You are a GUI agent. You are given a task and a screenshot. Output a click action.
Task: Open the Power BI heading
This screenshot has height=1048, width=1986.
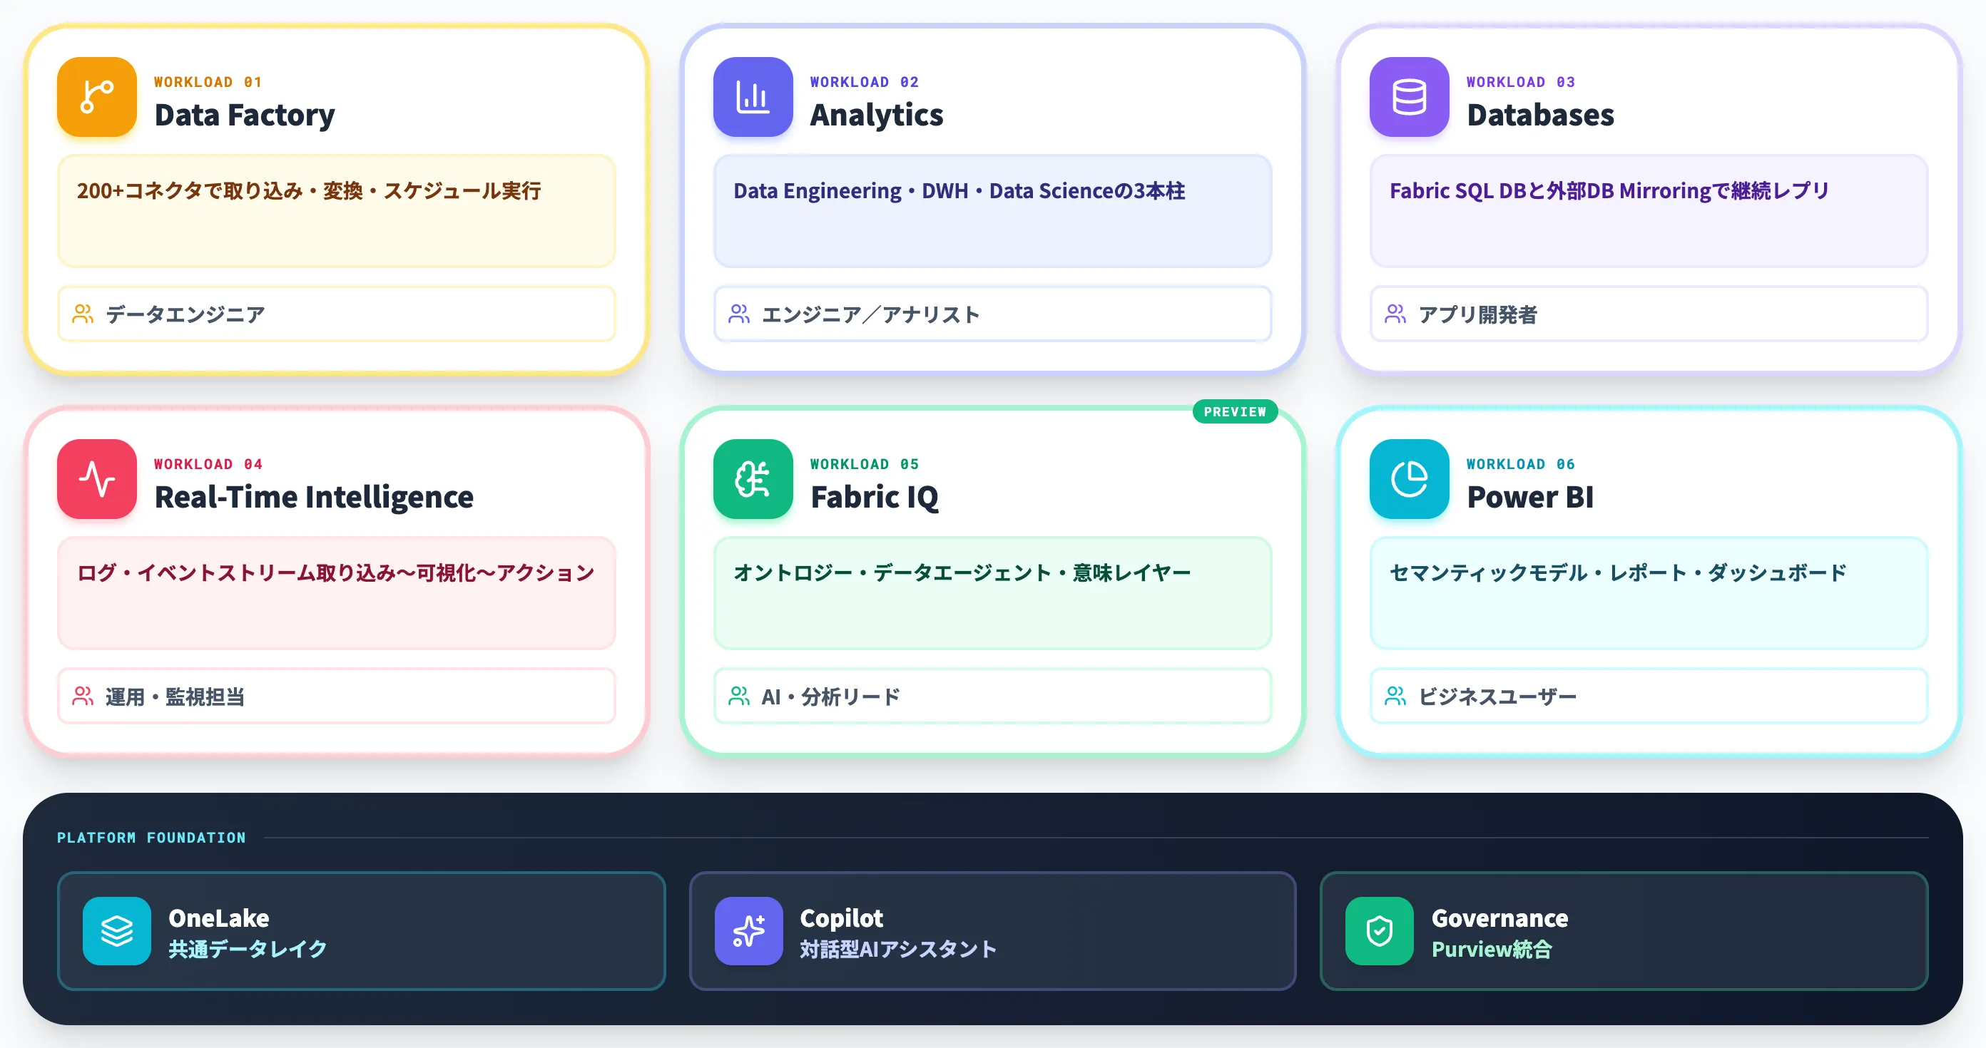[x=1529, y=497]
